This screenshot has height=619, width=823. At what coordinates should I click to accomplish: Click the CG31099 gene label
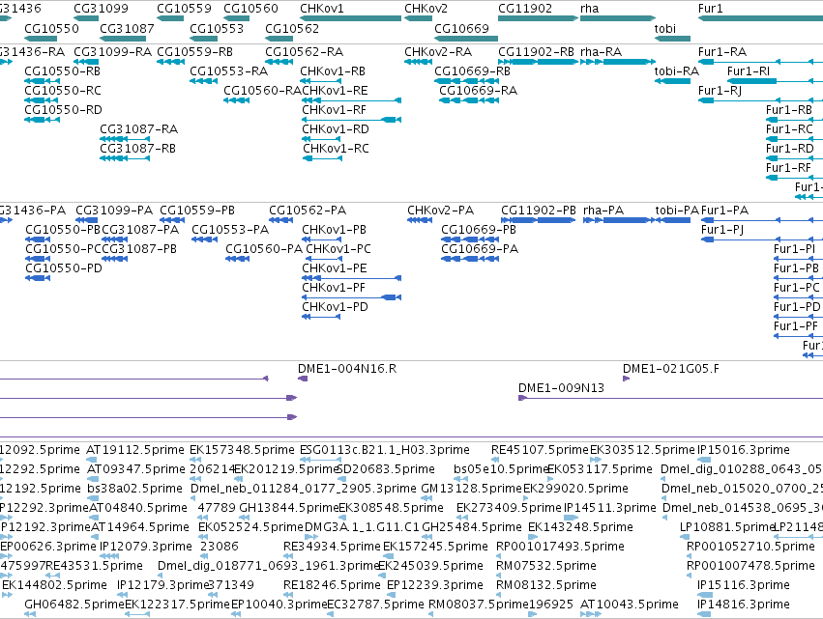pyautogui.click(x=101, y=9)
